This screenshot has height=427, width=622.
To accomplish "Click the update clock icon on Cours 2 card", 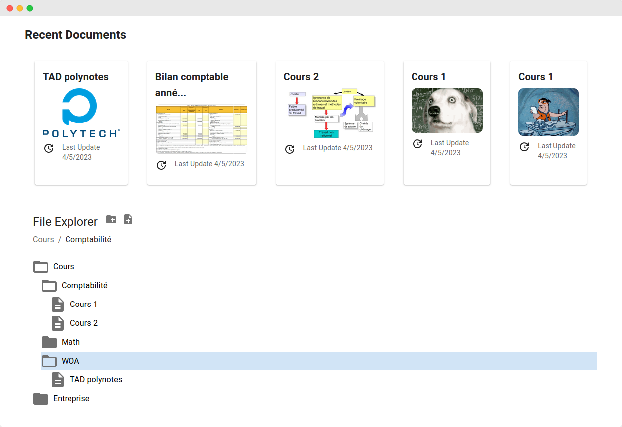I will (290, 149).
